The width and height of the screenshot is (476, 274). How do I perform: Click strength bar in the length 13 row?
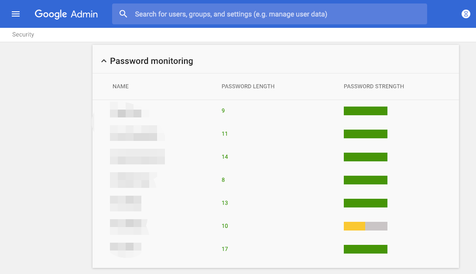(366, 203)
